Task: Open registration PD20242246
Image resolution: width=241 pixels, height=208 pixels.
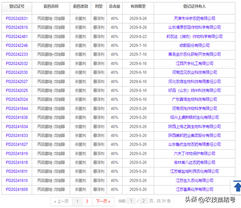Action: (x=17, y=46)
